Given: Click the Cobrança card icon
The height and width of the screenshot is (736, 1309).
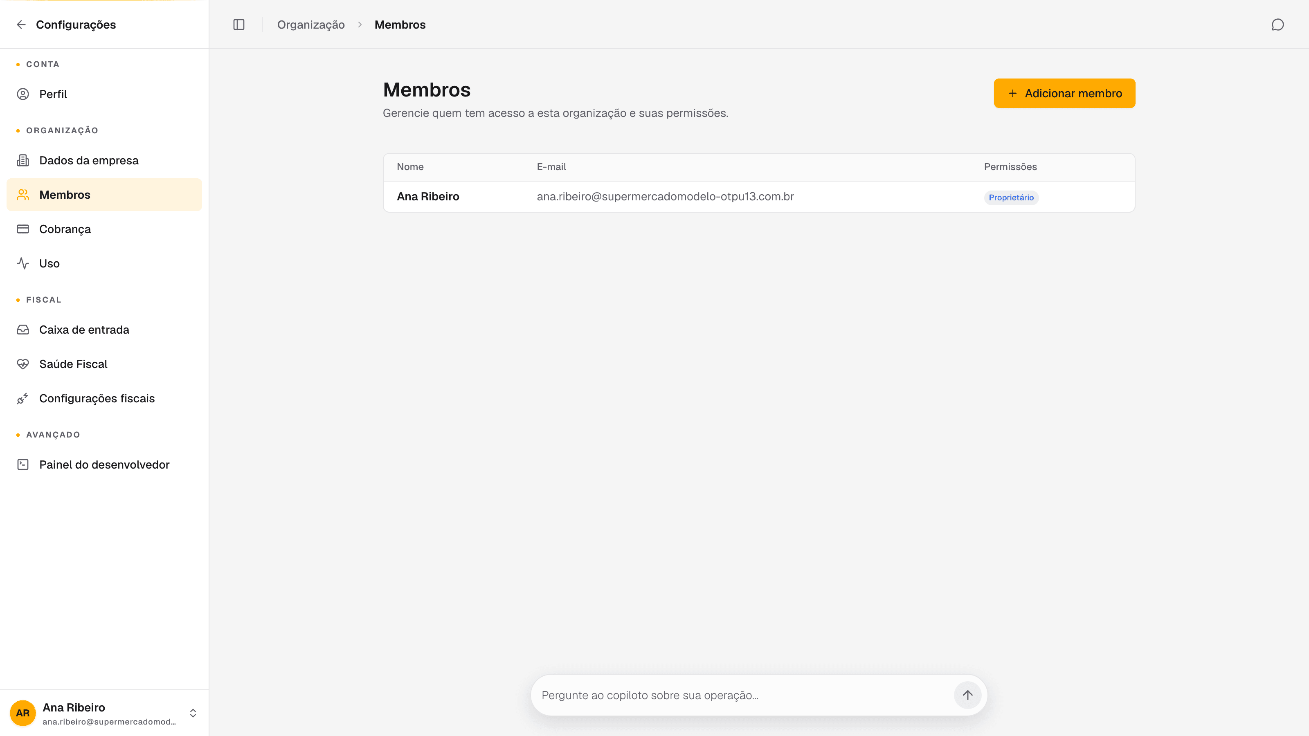Looking at the screenshot, I should pyautogui.click(x=23, y=229).
